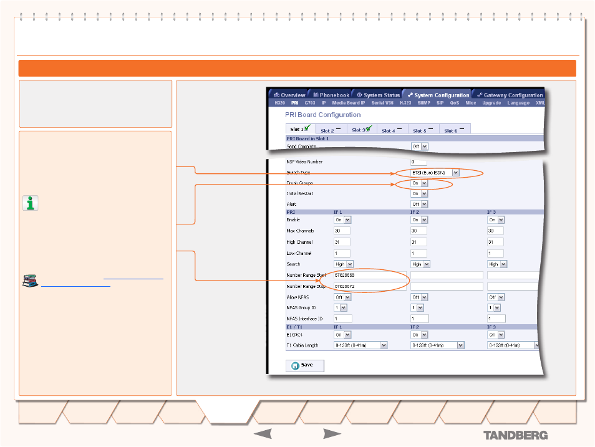Screen dimensions: 595x447
Task: Open the Alert dropdown
Action: tap(420, 204)
